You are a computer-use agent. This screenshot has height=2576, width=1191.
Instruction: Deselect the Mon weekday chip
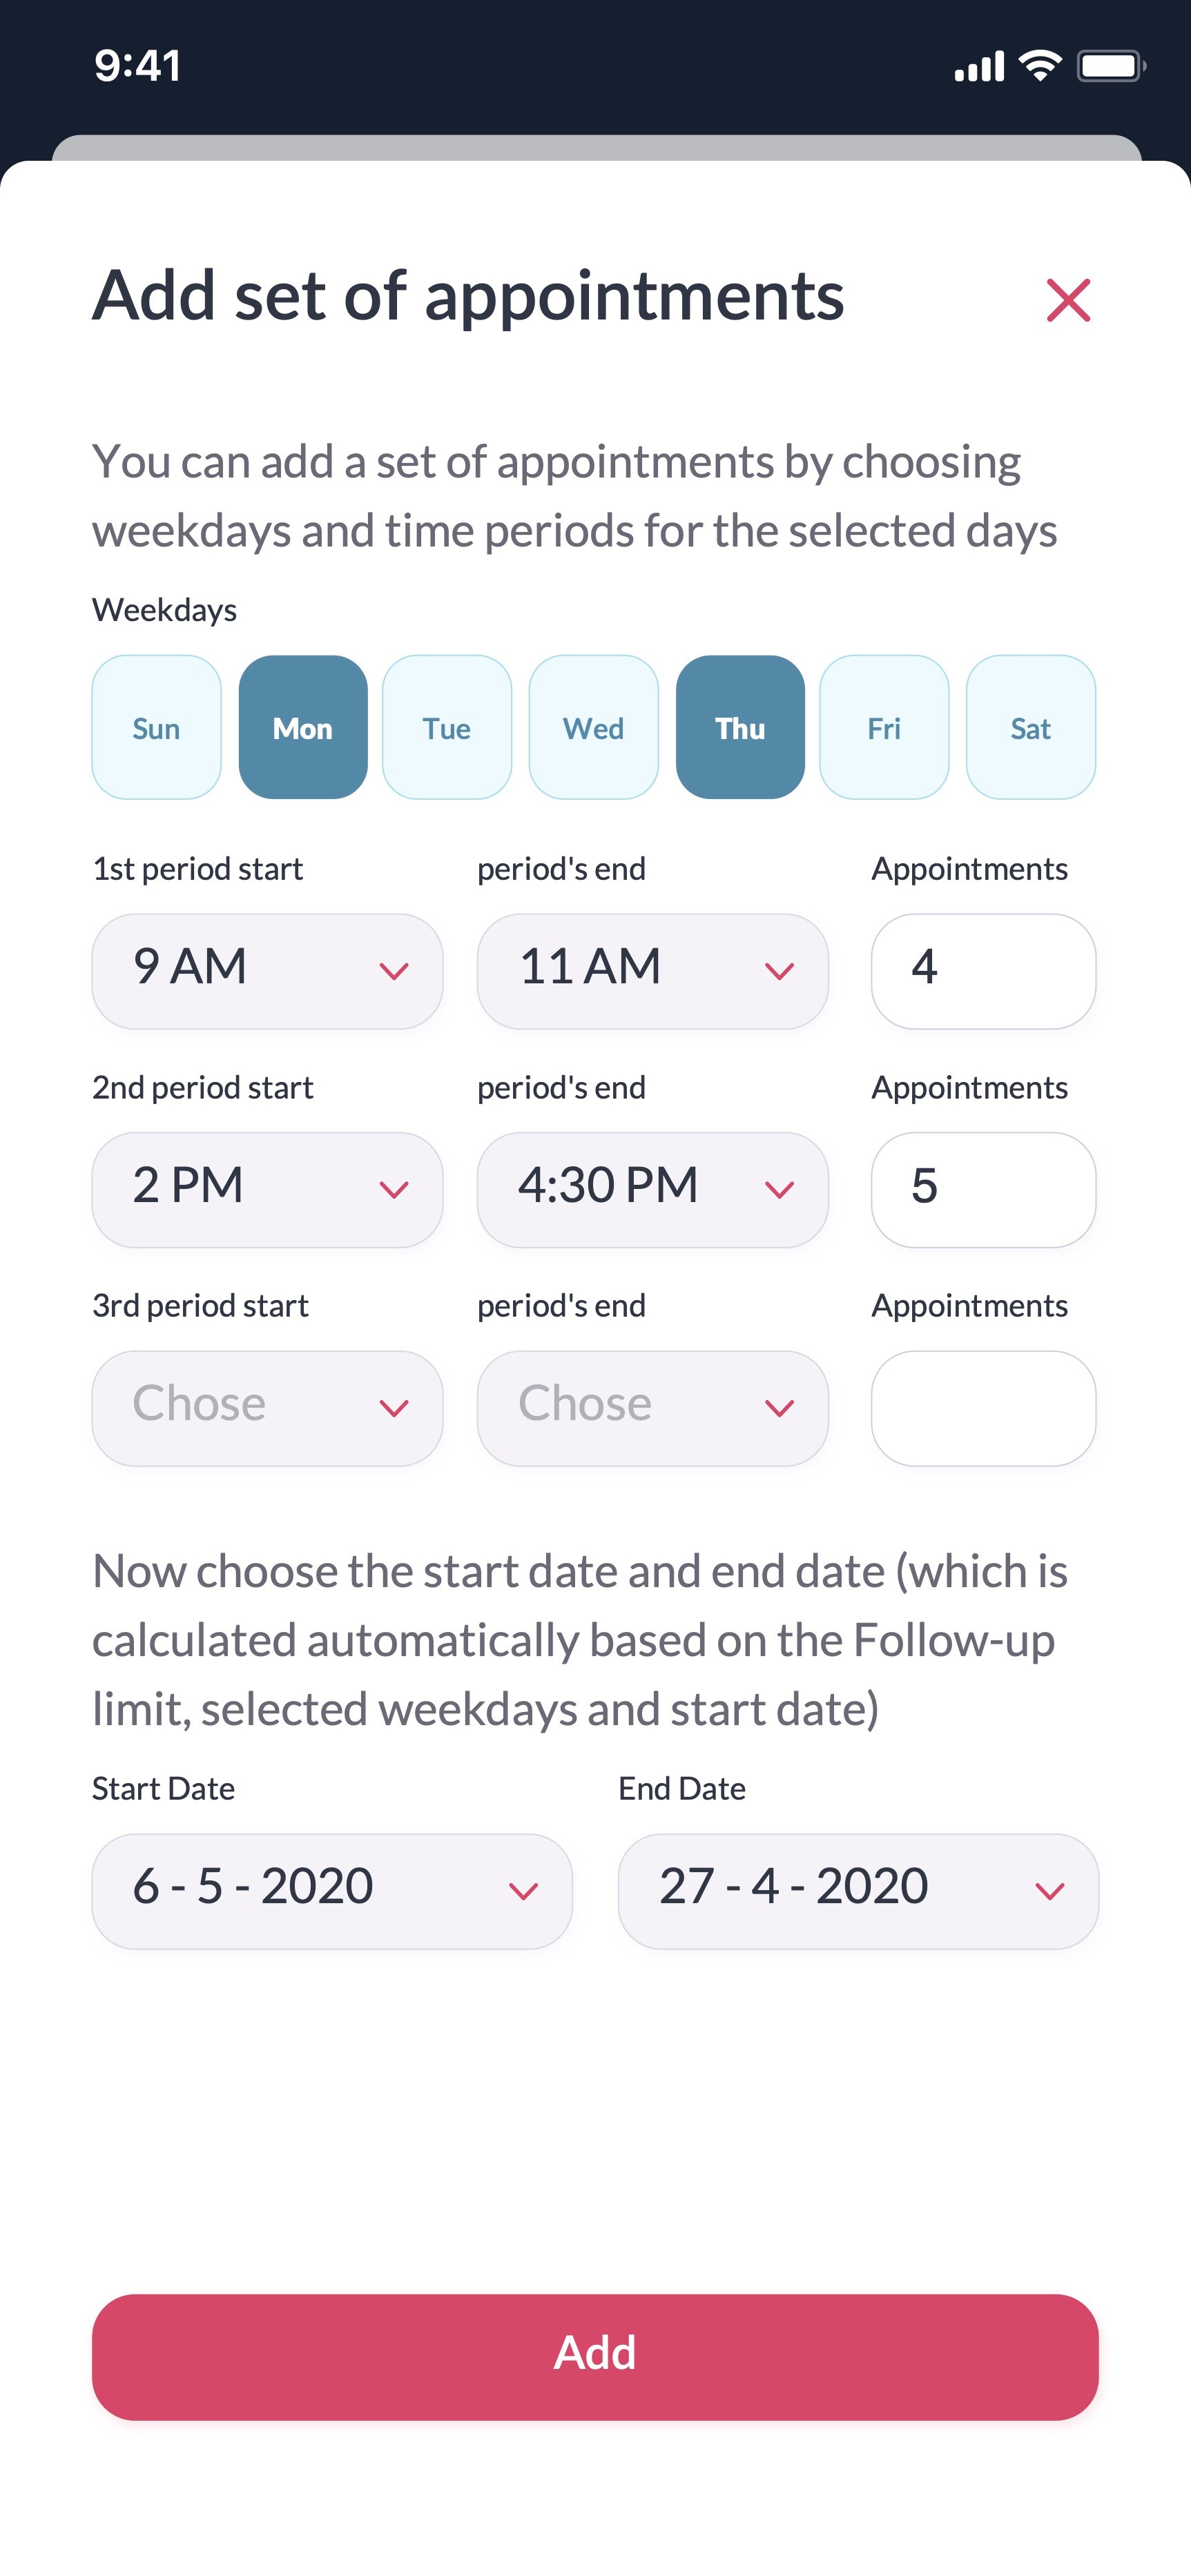(x=302, y=727)
